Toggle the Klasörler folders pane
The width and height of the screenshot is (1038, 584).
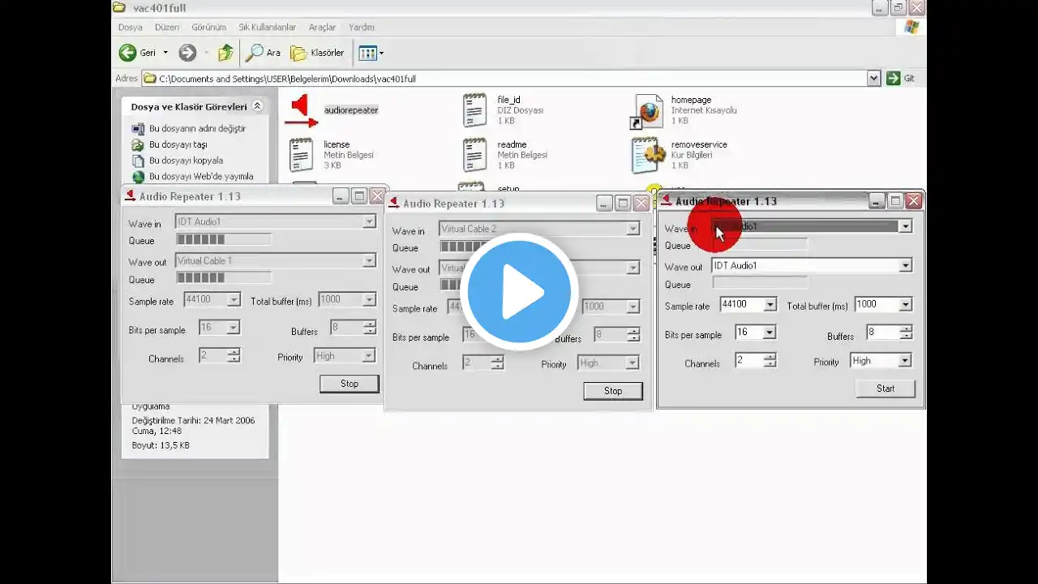317,53
